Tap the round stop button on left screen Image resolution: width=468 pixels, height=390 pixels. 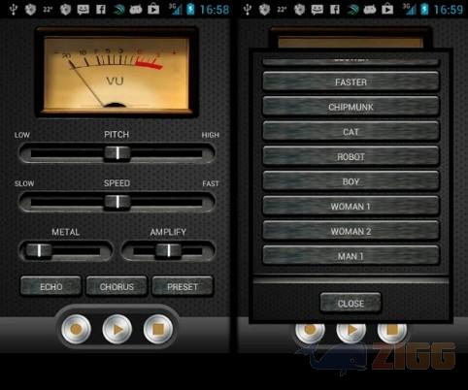tap(158, 329)
